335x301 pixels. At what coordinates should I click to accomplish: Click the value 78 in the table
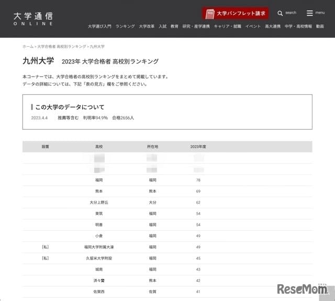pyautogui.click(x=198, y=180)
